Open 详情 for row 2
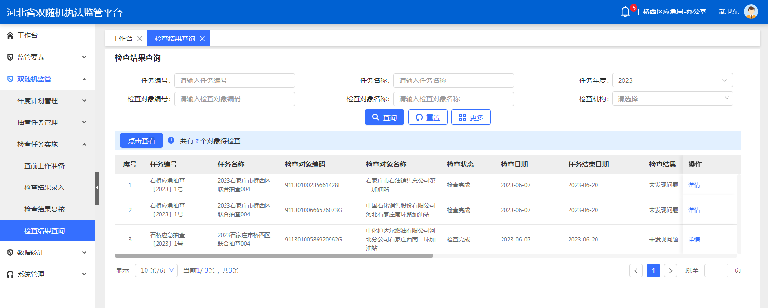The image size is (768, 308). coord(694,210)
